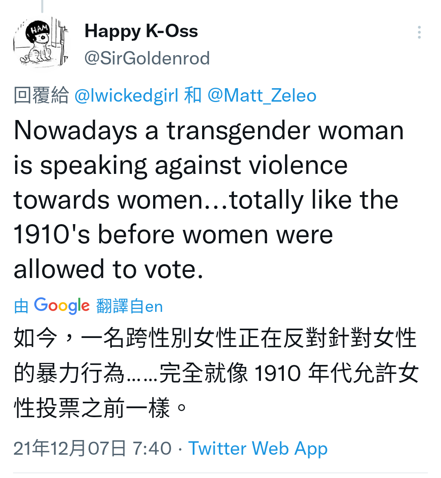Click the word 'transgender' in the tweet
This screenshot has width=441, height=478.
239,131
